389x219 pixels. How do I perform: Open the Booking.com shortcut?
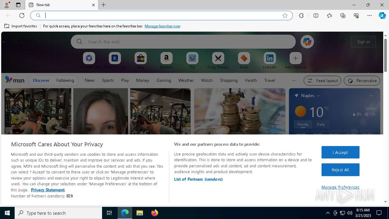click(x=115, y=61)
